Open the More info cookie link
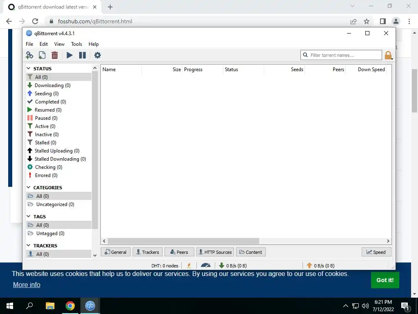 click(x=27, y=285)
